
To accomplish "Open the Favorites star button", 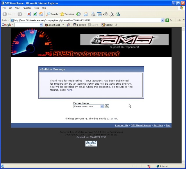I will click(67, 14).
